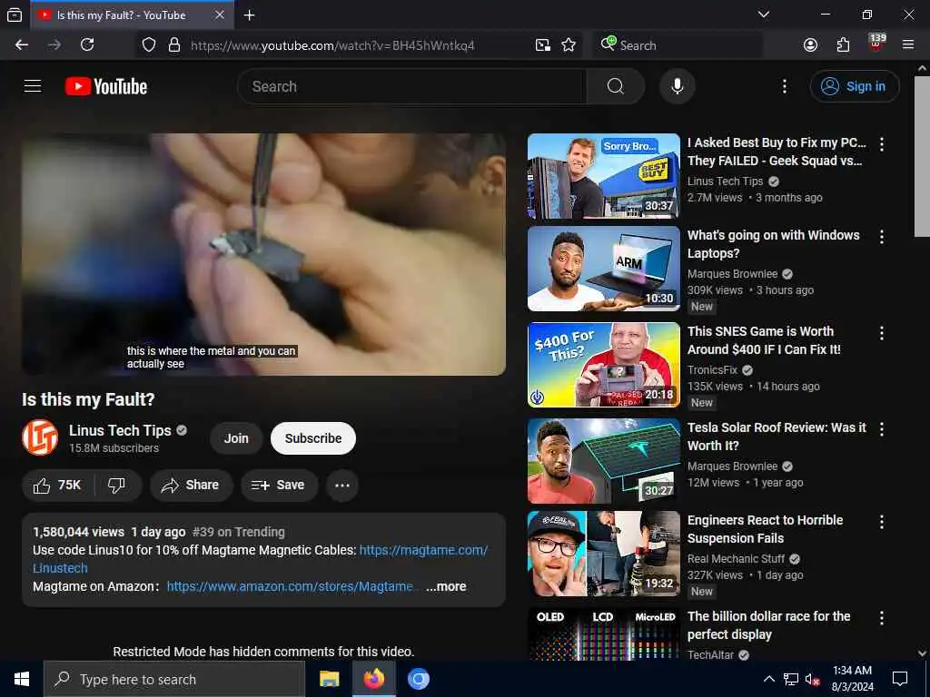Open options for Suspension Fails video
The image size is (930, 697).
[x=881, y=522]
